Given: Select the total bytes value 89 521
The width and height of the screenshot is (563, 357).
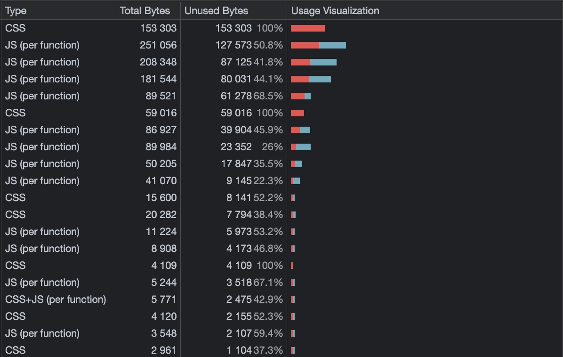Looking at the screenshot, I should click(161, 96).
